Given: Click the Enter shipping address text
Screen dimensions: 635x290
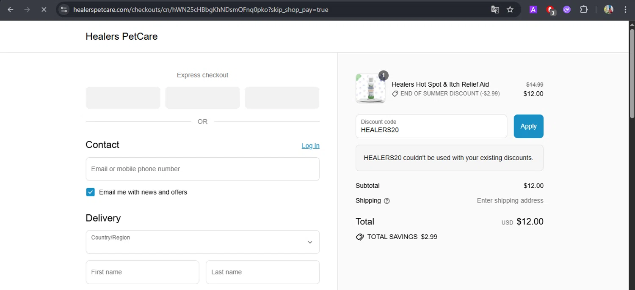Looking at the screenshot, I should pyautogui.click(x=510, y=201).
